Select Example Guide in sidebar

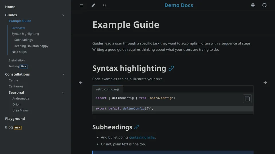tap(20, 21)
